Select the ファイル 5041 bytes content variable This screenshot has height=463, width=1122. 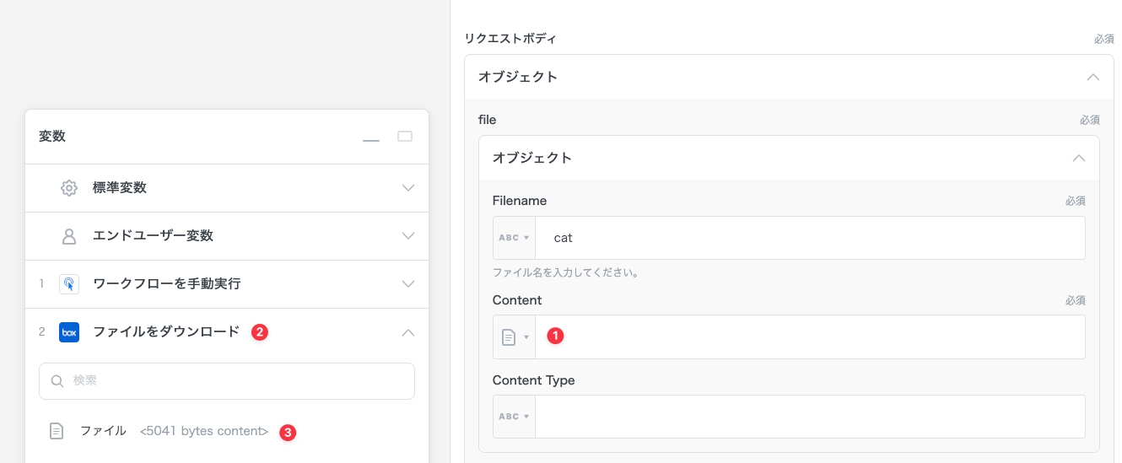174,431
